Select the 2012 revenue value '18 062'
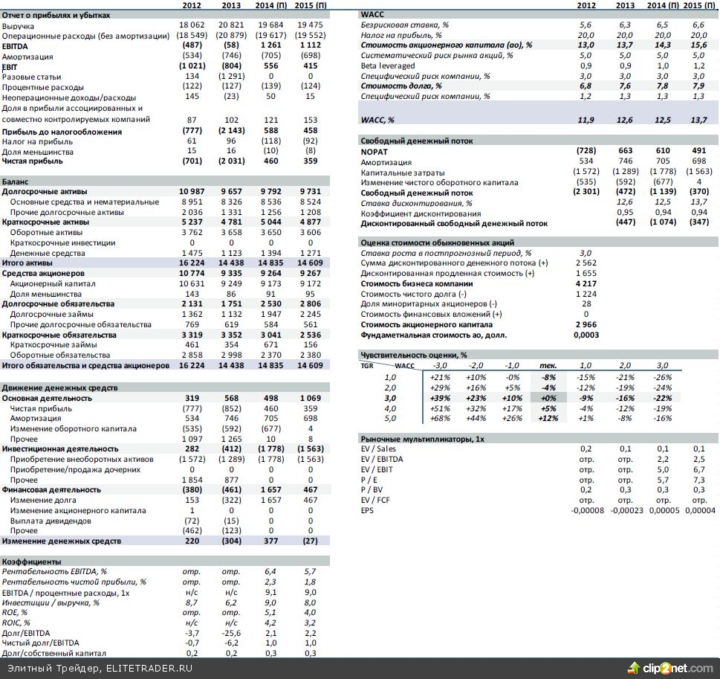The image size is (720, 679). 192,25
